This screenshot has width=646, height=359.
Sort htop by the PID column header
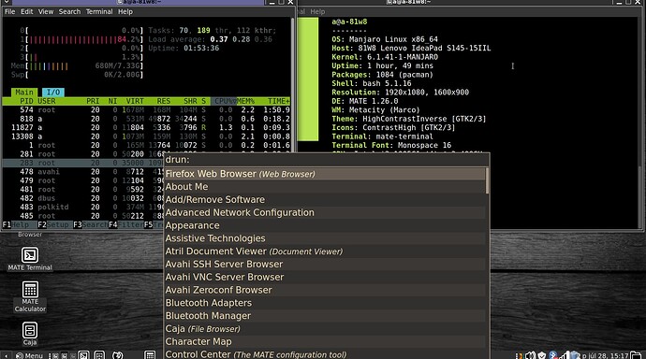[26, 101]
